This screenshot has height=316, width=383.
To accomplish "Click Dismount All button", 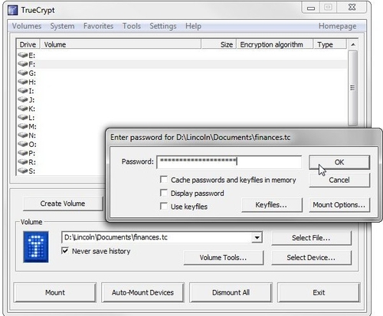I will [x=231, y=292].
